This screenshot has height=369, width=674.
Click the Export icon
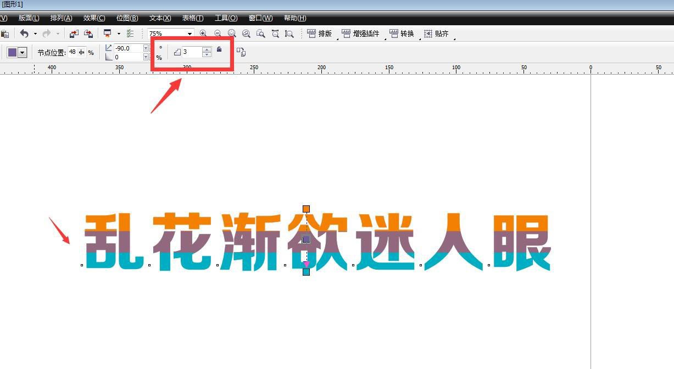point(87,33)
